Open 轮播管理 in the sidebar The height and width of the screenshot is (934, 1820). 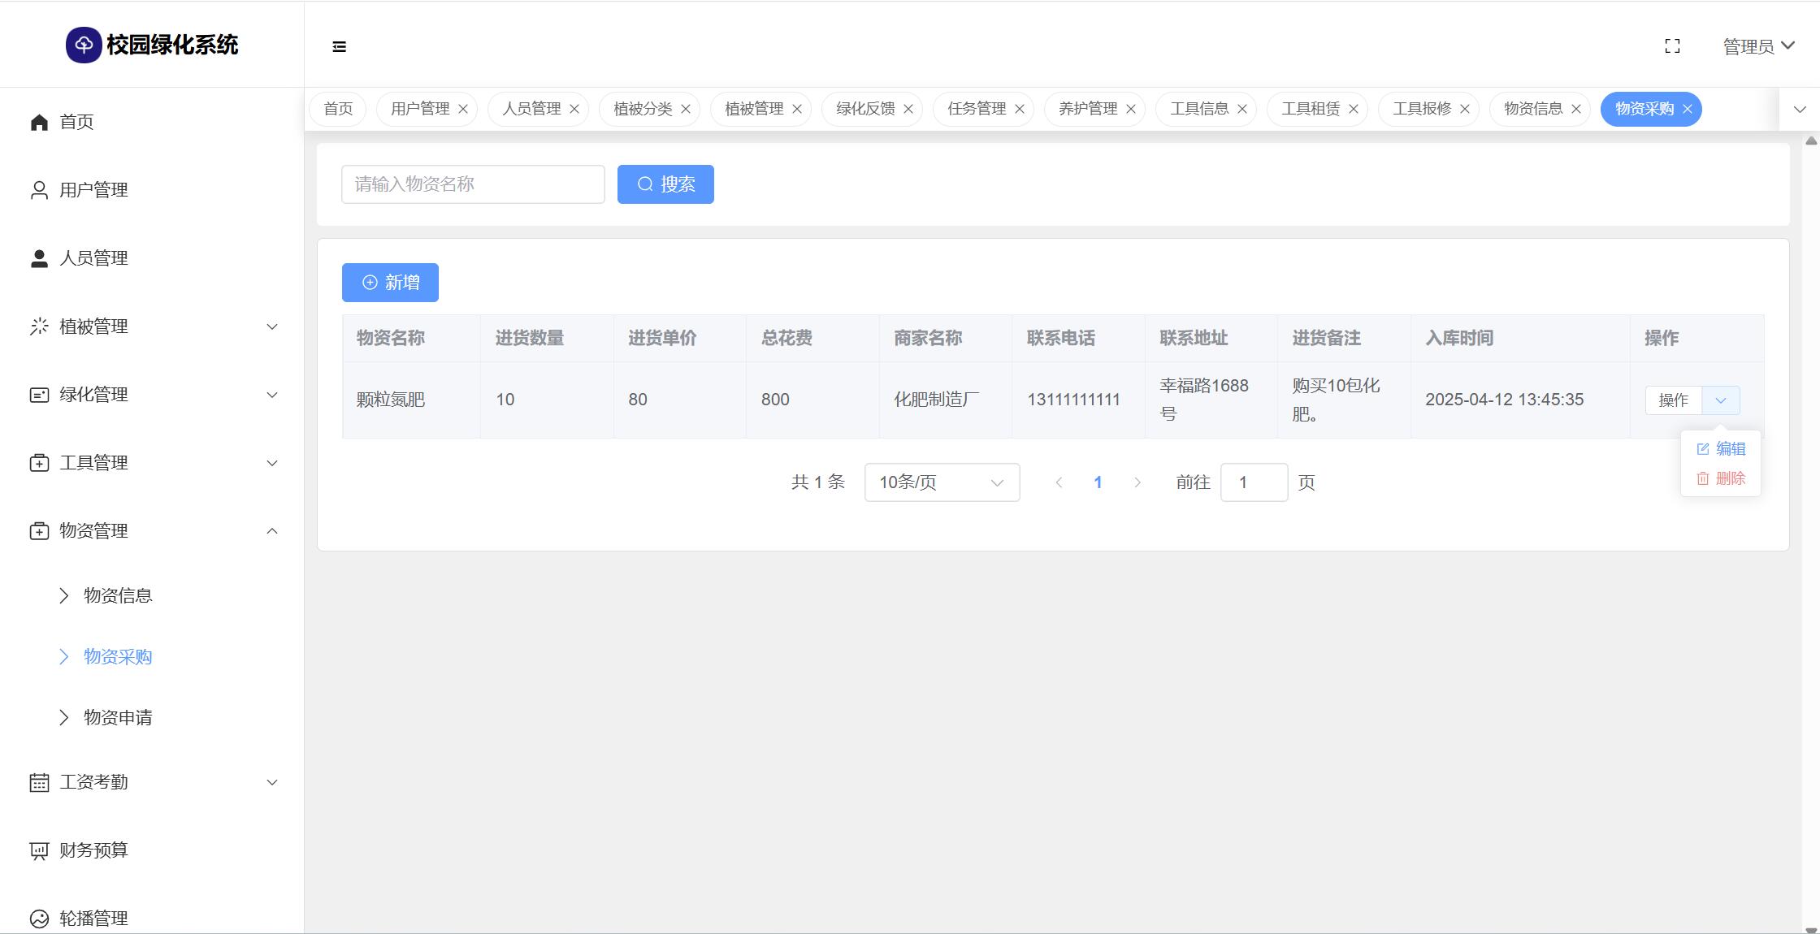pyautogui.click(x=93, y=919)
